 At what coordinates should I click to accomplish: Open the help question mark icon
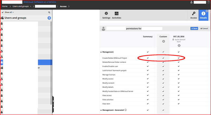(x=208, y=2)
